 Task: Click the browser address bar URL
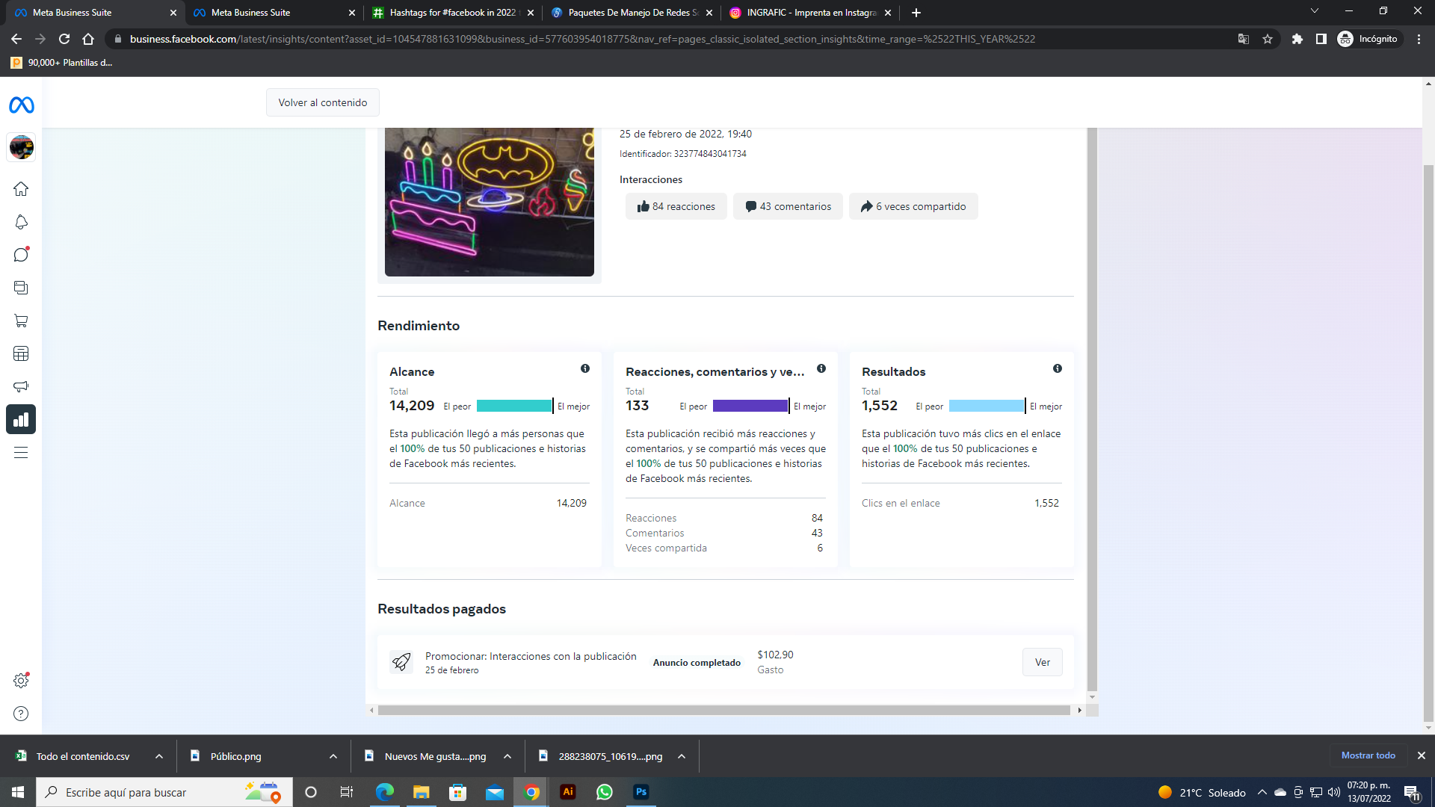(x=582, y=39)
